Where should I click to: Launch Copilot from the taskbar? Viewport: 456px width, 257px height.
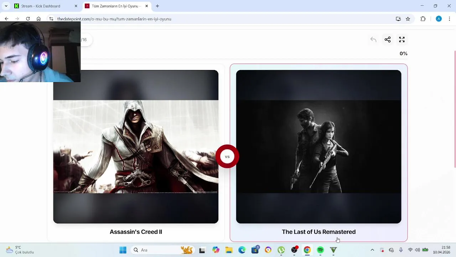pos(216,250)
